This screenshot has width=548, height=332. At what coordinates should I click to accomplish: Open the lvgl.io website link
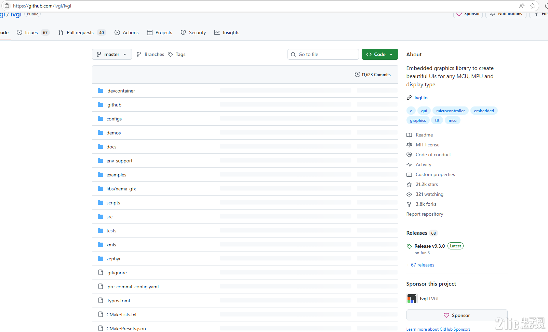[x=421, y=98]
